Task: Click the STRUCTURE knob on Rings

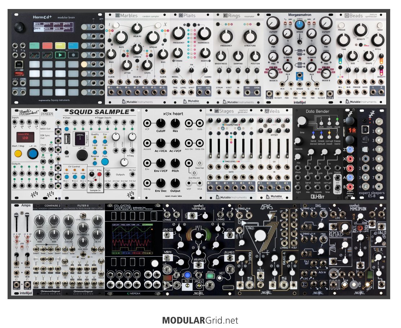Action: pos(250,36)
